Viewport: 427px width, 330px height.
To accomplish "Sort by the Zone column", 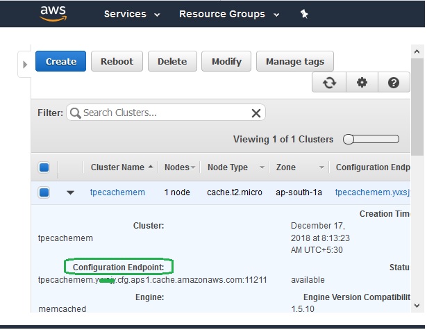I will [300, 167].
